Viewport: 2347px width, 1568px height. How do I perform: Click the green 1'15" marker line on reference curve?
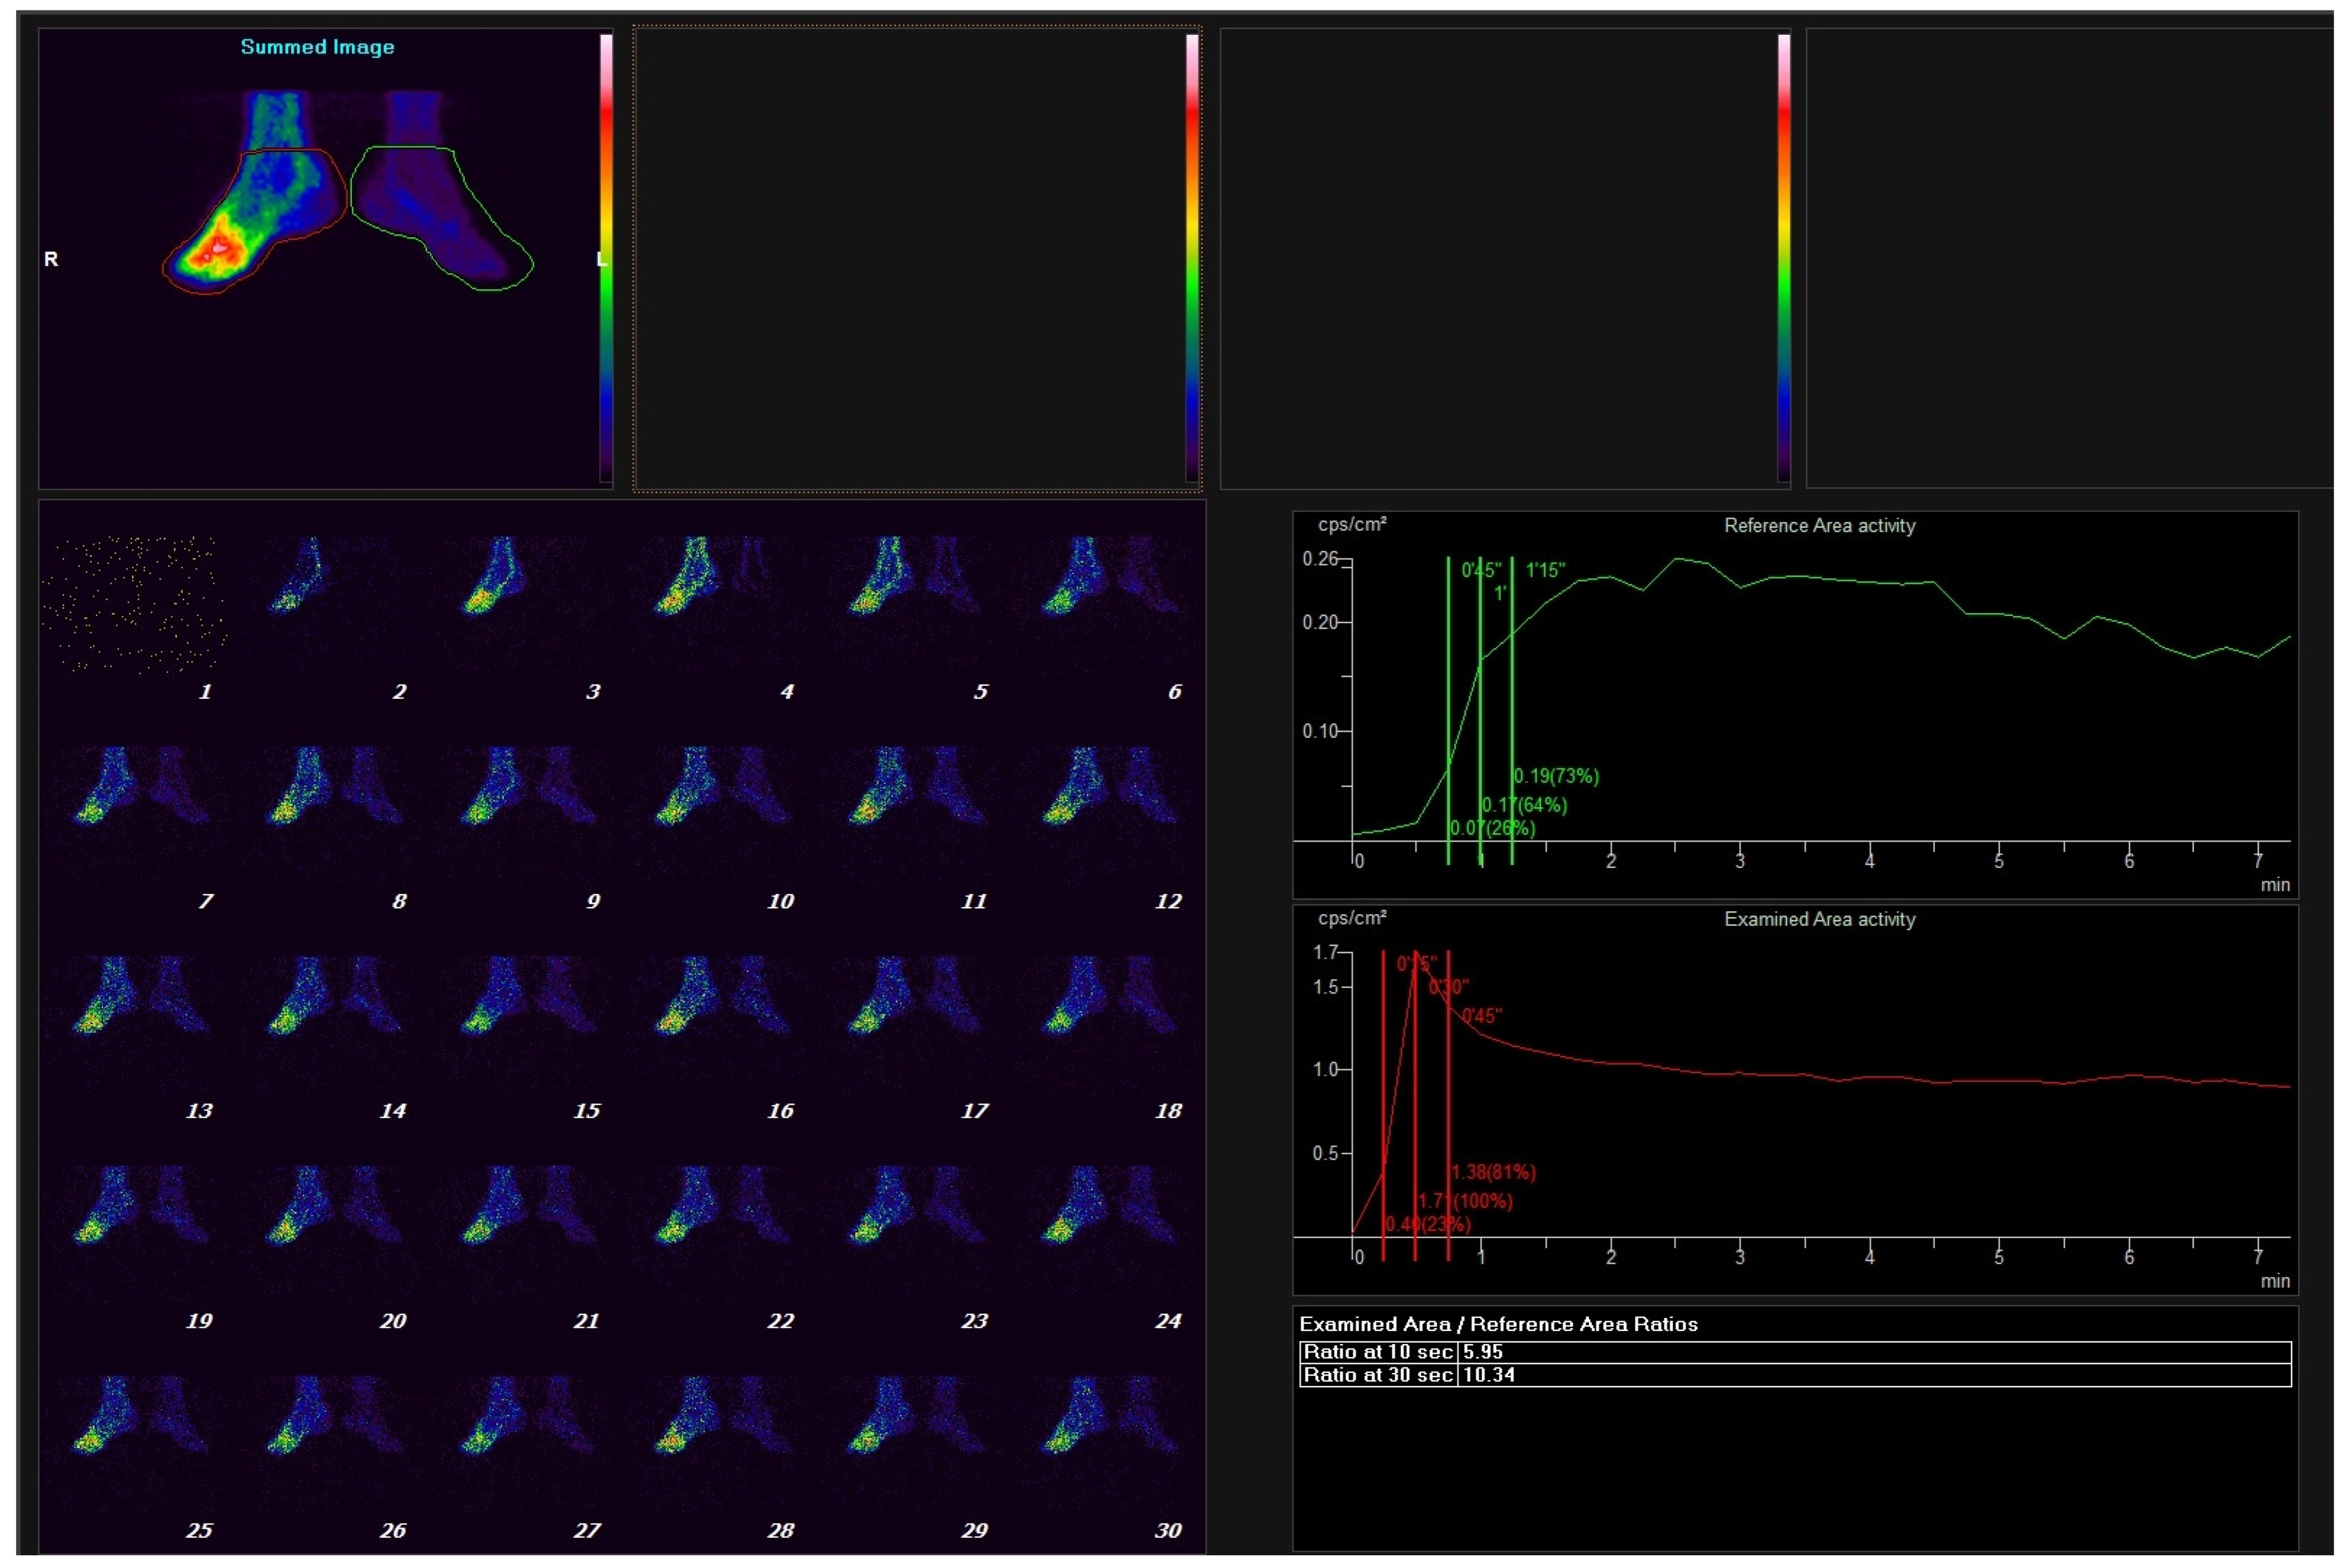click(x=1512, y=710)
